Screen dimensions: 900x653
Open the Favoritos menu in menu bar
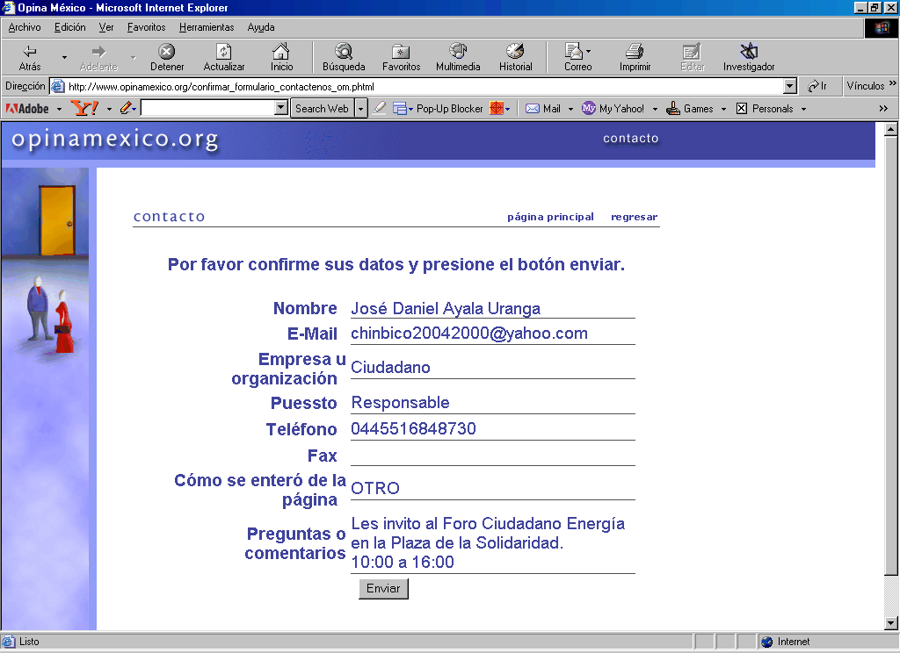146,27
